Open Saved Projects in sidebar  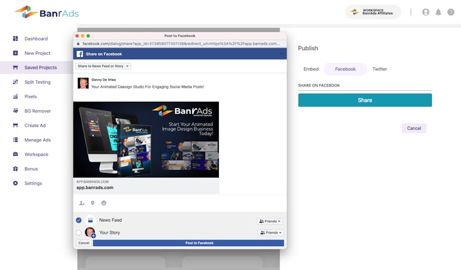click(x=41, y=67)
